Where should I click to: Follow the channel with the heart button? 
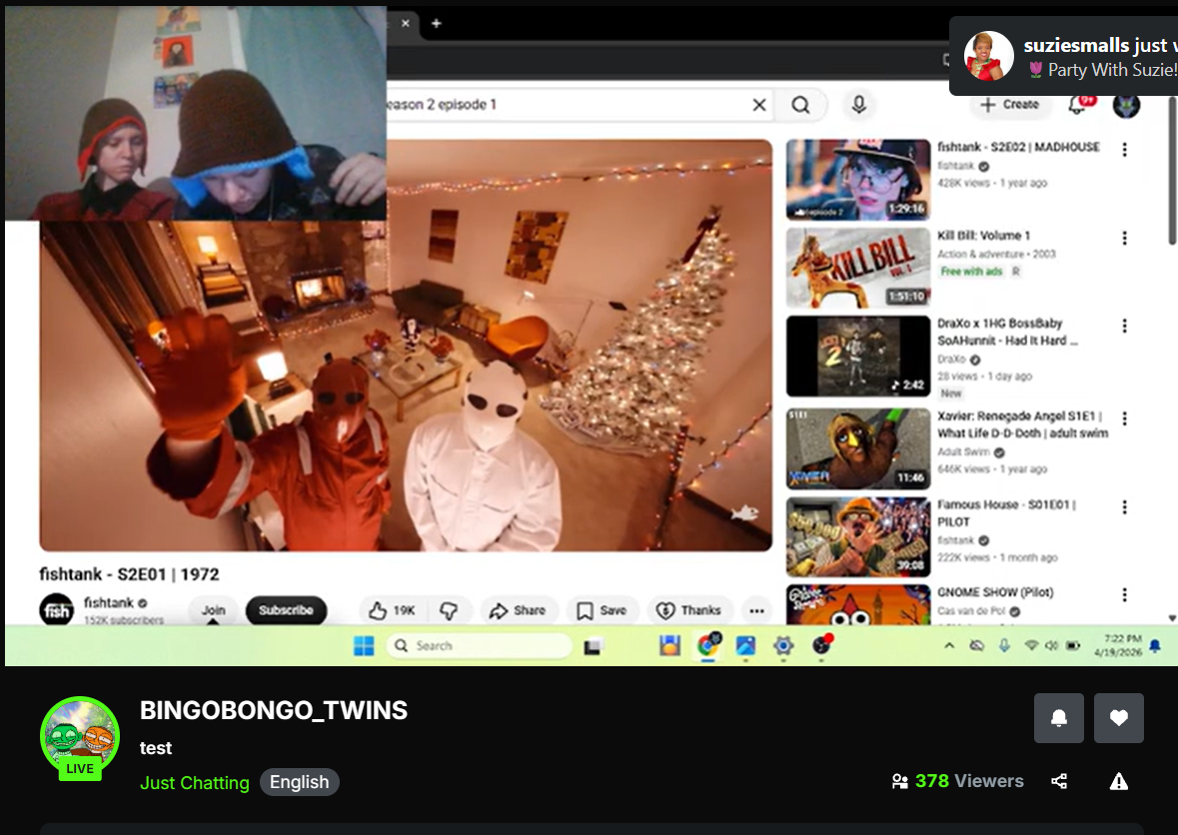click(x=1119, y=718)
